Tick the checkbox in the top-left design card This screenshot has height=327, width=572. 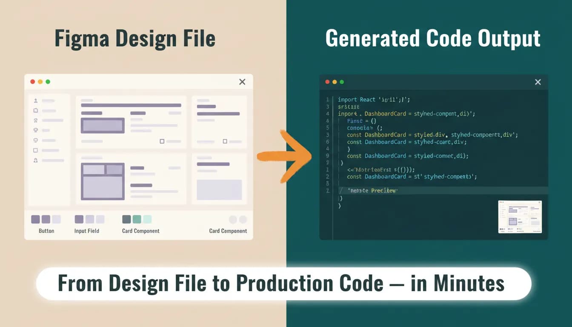[162, 141]
